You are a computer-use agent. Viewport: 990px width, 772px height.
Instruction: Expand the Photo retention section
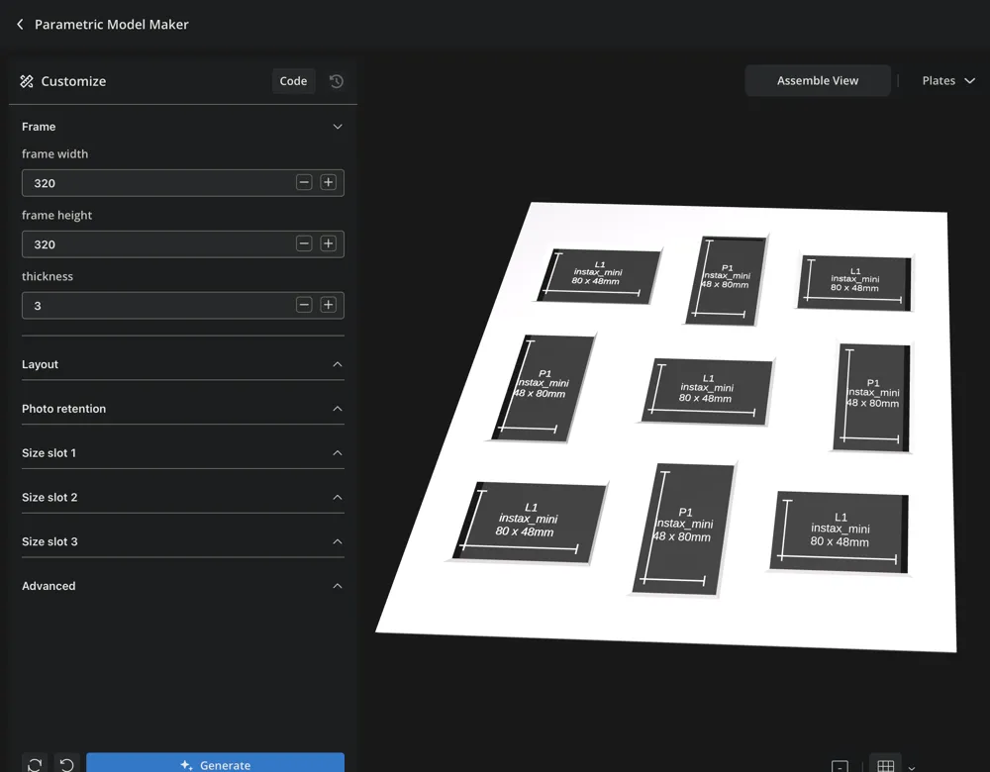338,409
